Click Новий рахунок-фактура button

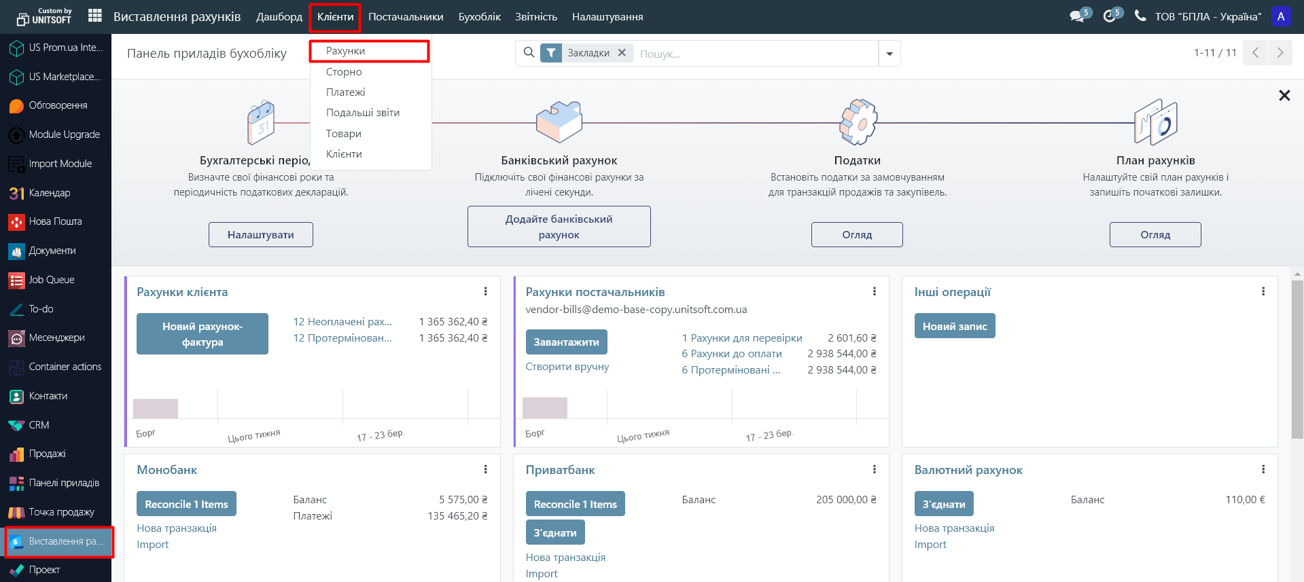(202, 334)
